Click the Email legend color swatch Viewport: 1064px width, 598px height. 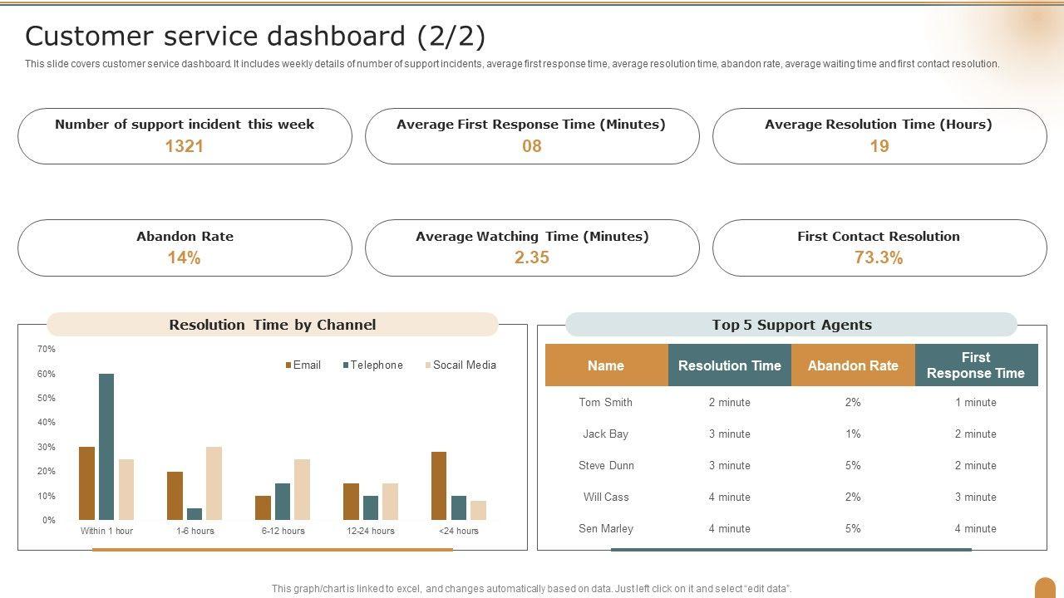click(x=288, y=365)
